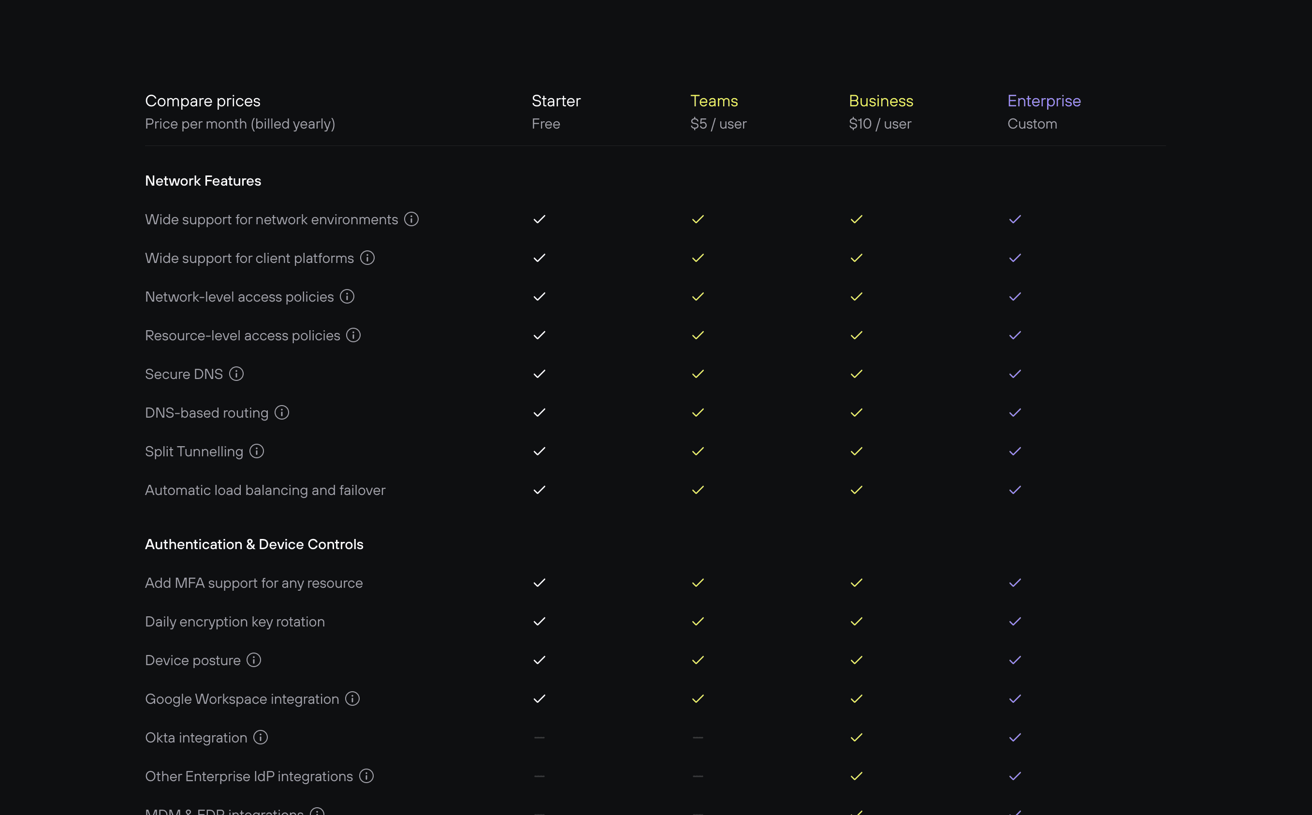Screen dimensions: 1312x815
Task: Show info for Resource-level access policies
Action: [353, 335]
